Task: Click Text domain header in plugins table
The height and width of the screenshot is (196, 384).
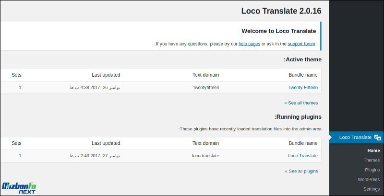Action: pyautogui.click(x=206, y=143)
